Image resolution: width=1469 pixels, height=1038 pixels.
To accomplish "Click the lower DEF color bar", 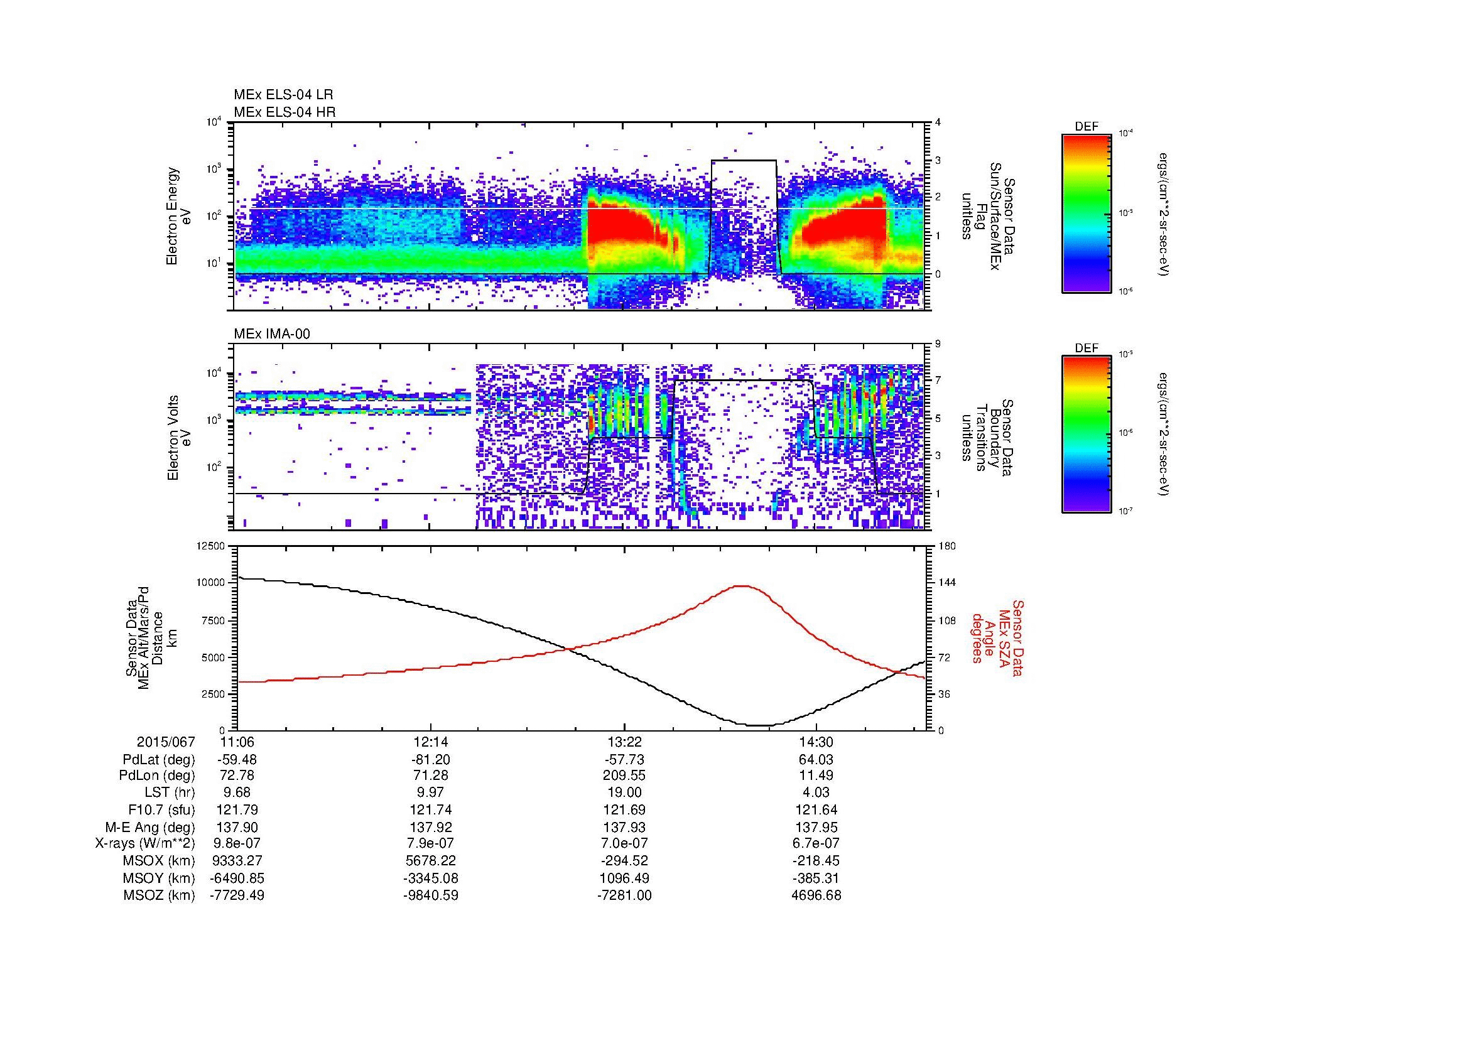I will (1087, 435).
